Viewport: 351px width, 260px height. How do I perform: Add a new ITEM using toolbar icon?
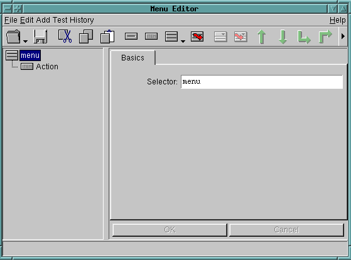click(151, 36)
